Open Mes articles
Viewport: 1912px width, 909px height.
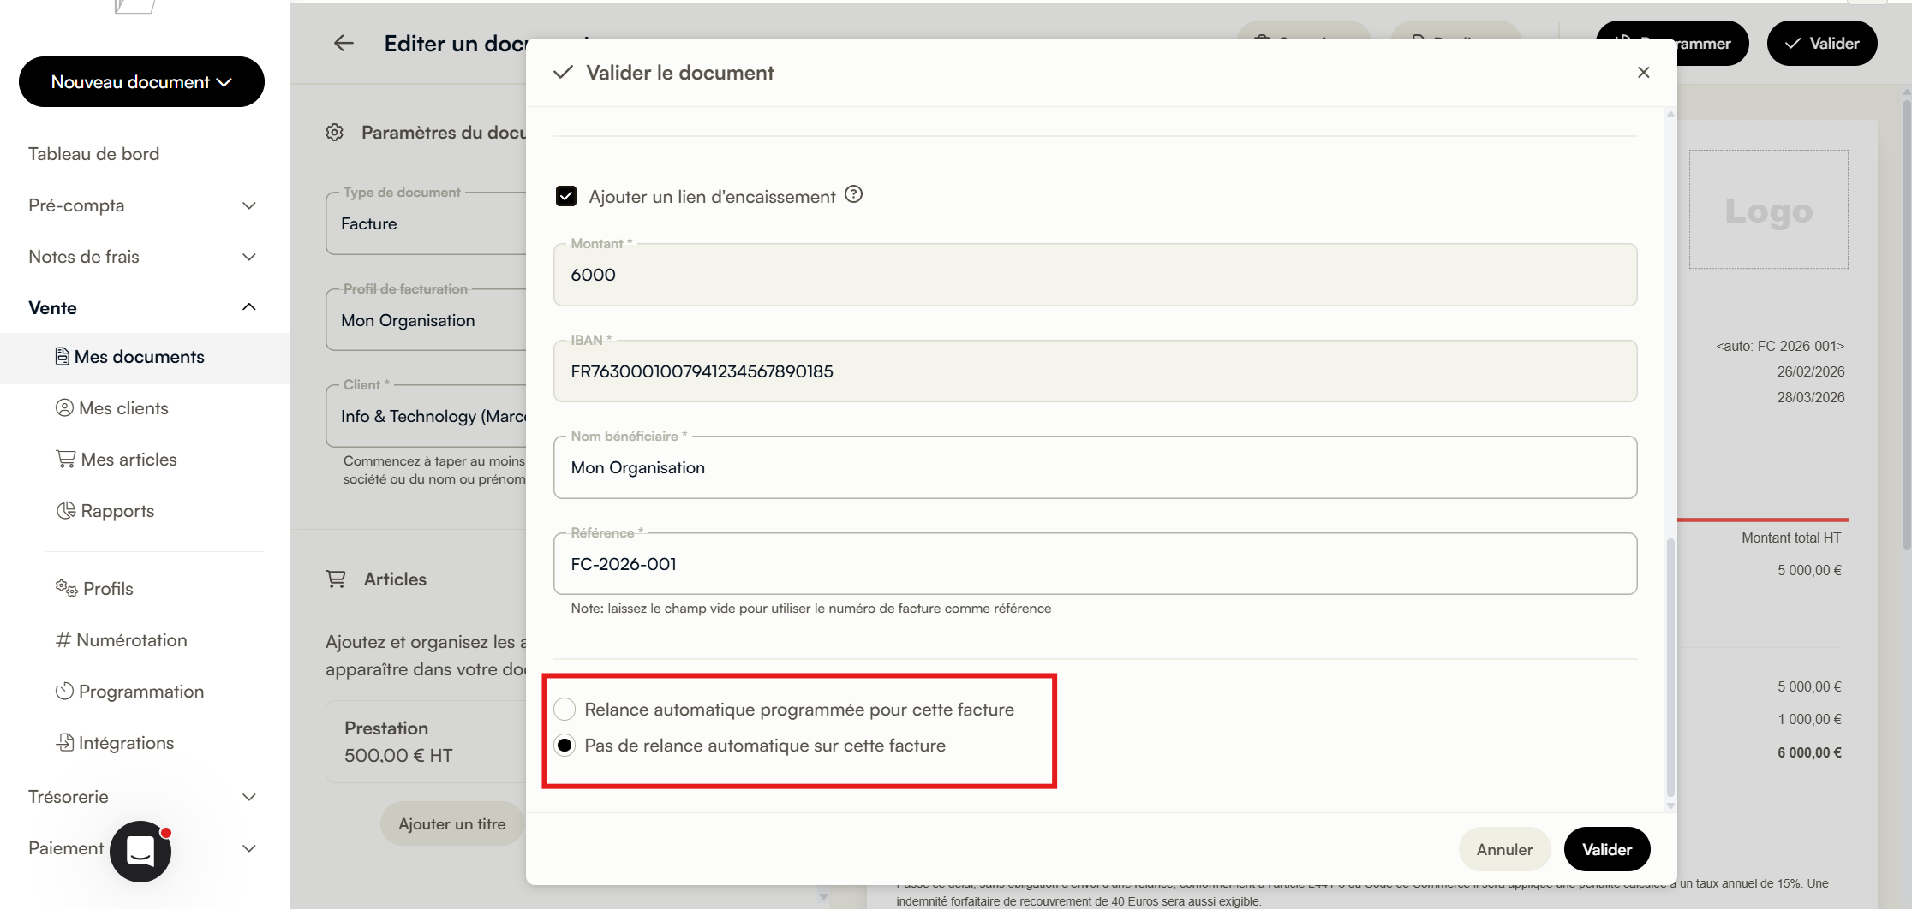tap(128, 460)
